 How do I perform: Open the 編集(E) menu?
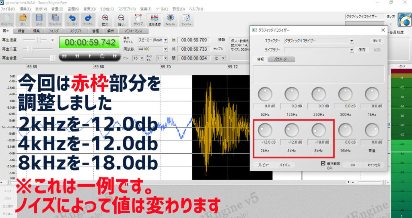25,9
